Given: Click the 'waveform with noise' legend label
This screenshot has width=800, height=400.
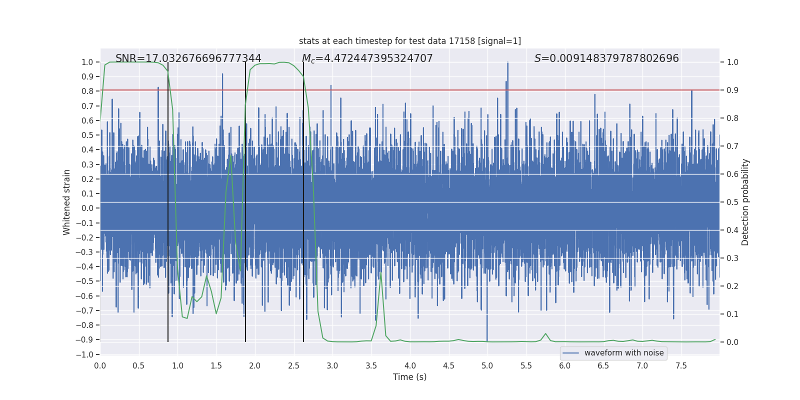Looking at the screenshot, I should [624, 353].
